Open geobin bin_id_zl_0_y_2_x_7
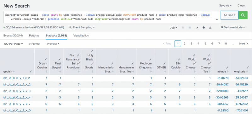 click(17, 104)
